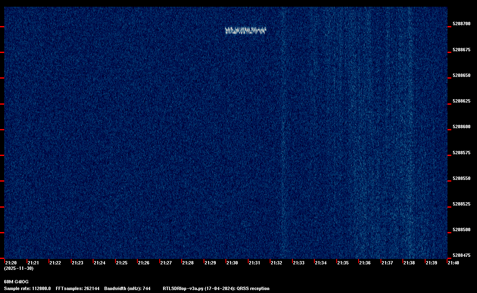Viewport: 477px width, 293px height.
Task: Click the 21:21 time axis label
Action: (x=33, y=263)
